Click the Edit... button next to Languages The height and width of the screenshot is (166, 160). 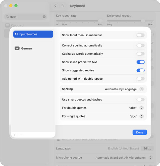pos(147,148)
